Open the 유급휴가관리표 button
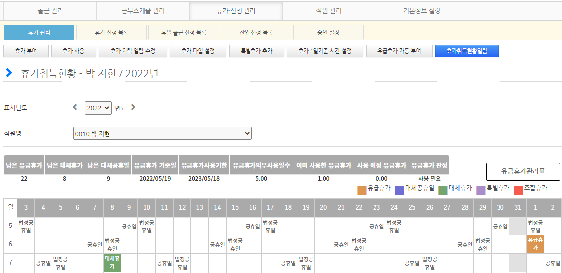The height and width of the screenshot is (273, 562). 523,172
